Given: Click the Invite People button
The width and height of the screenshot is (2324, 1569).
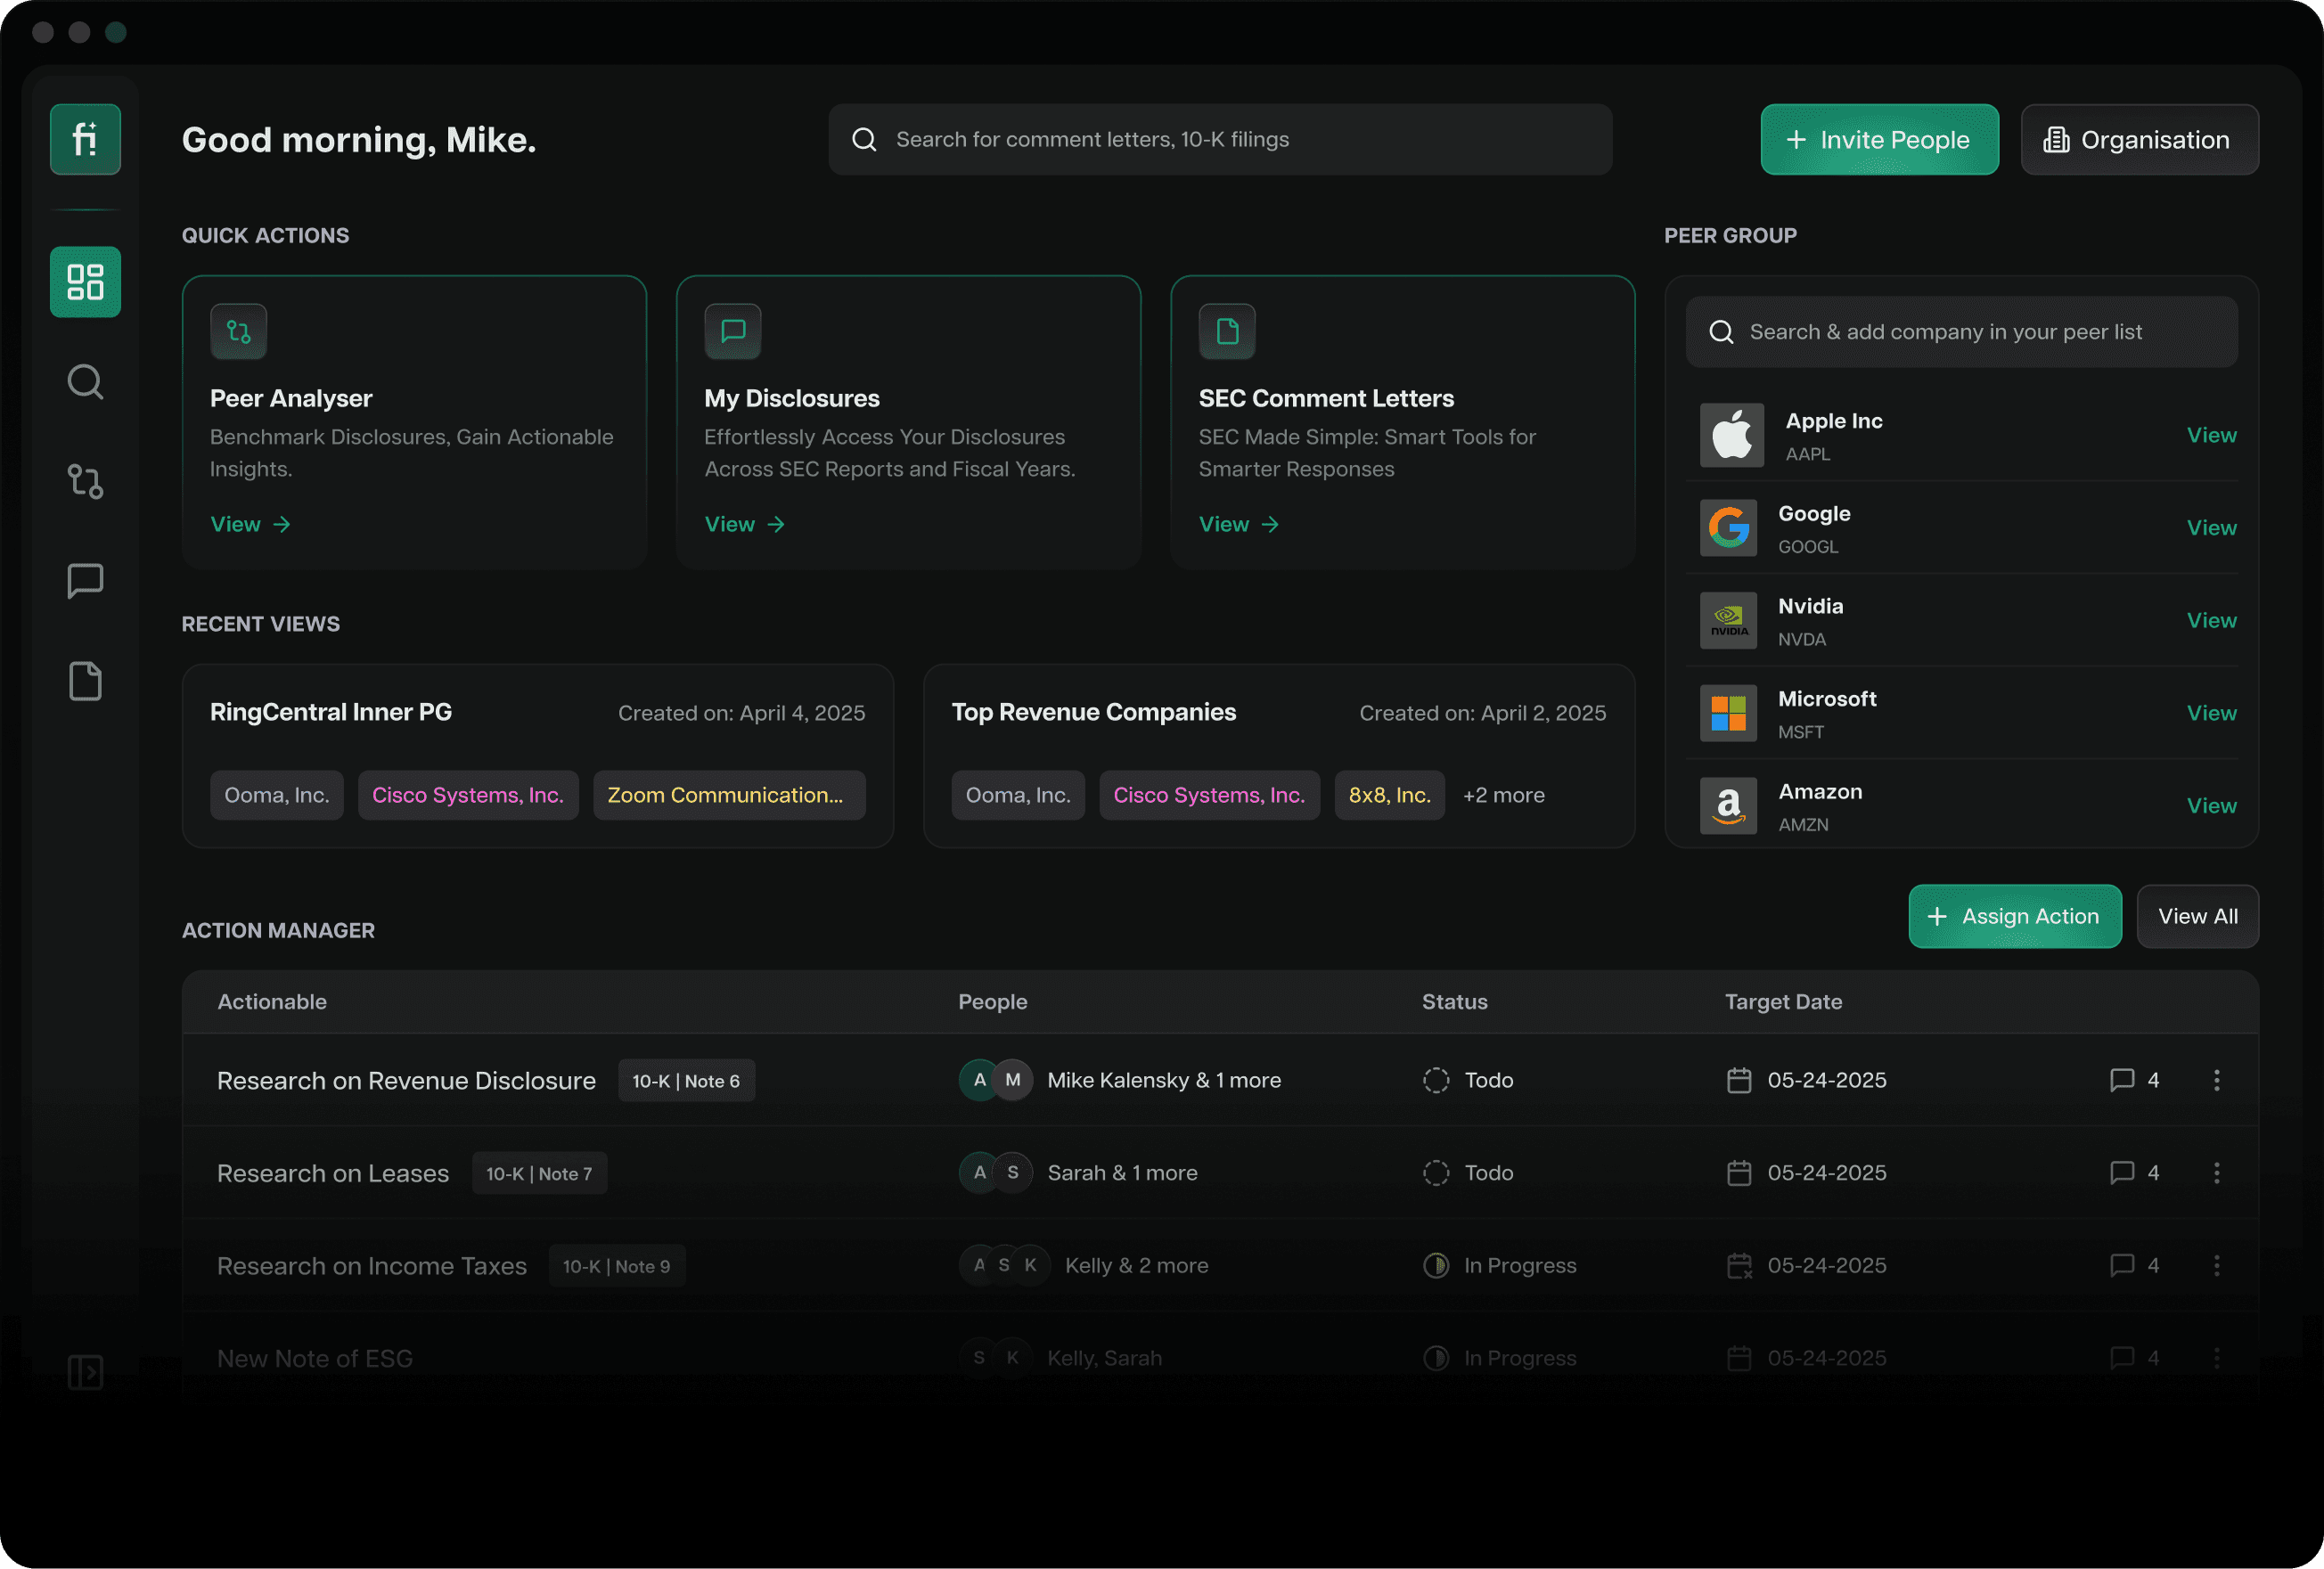Looking at the screenshot, I should (1879, 140).
